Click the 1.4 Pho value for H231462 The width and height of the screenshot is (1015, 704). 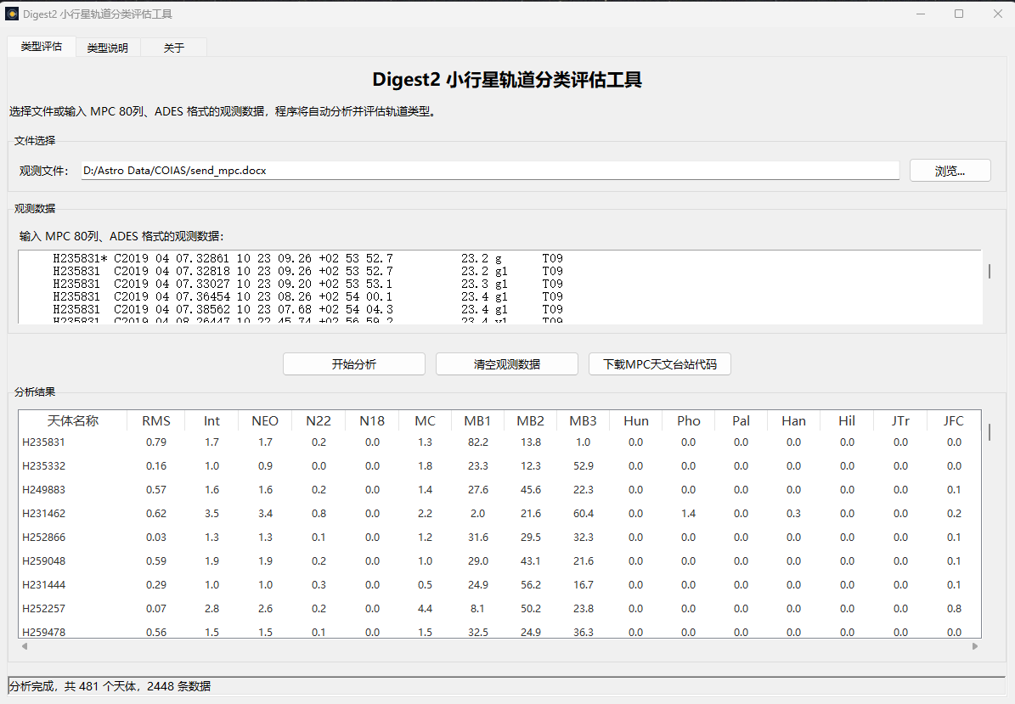[x=688, y=514]
